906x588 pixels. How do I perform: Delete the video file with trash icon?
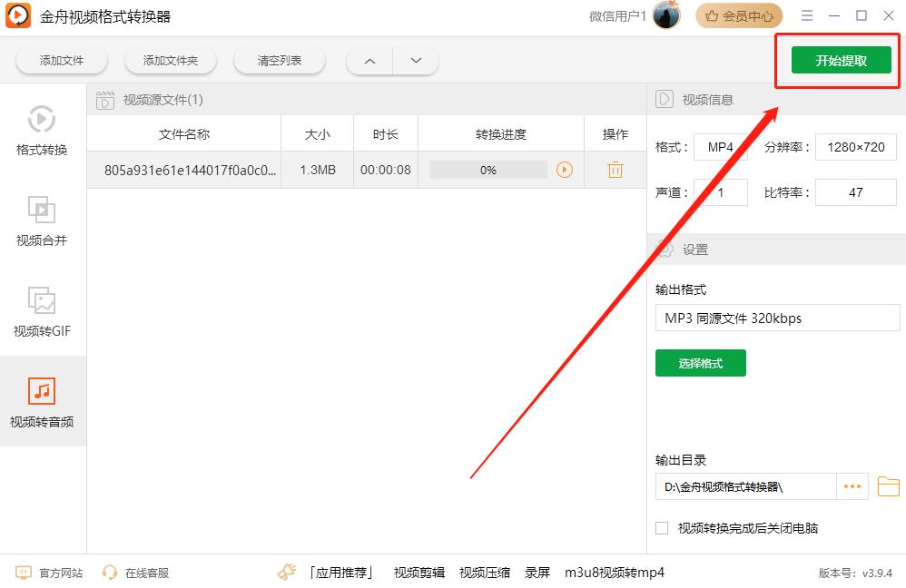[615, 169]
